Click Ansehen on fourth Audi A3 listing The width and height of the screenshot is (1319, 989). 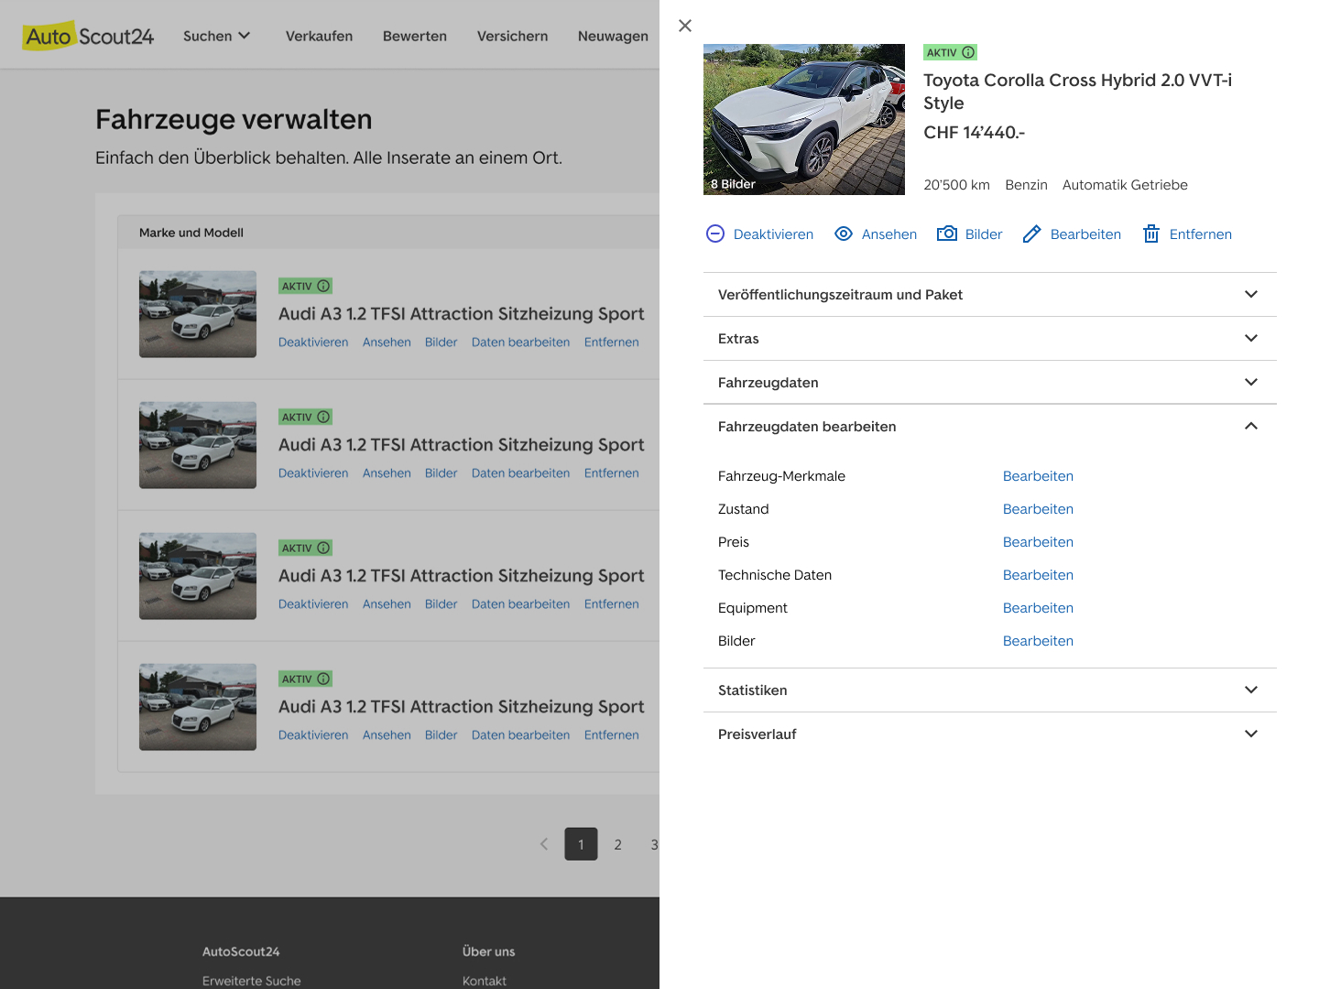pos(387,735)
